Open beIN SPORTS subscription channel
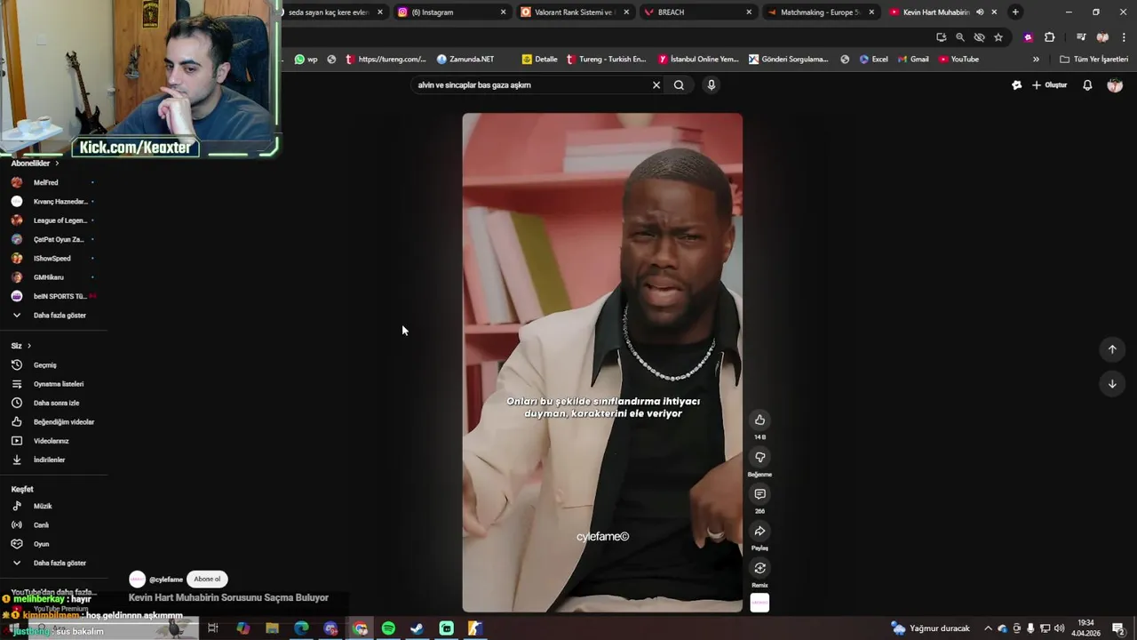1137x640 pixels. (53, 296)
